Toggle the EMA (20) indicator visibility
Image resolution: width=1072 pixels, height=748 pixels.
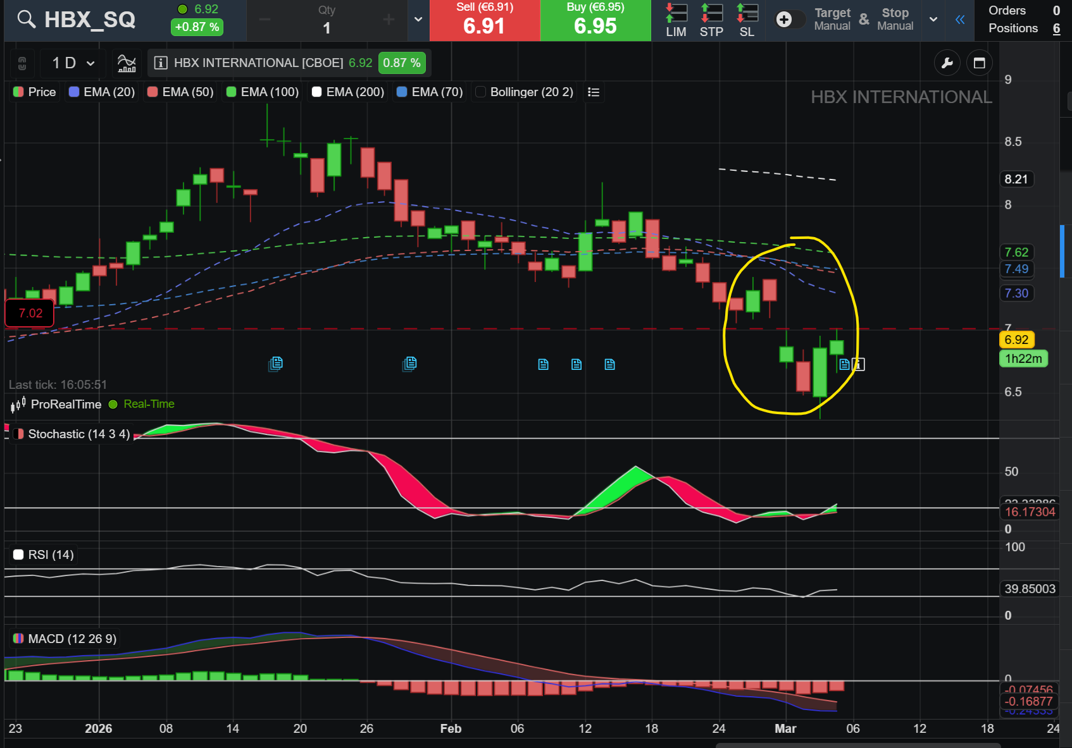[x=103, y=92]
